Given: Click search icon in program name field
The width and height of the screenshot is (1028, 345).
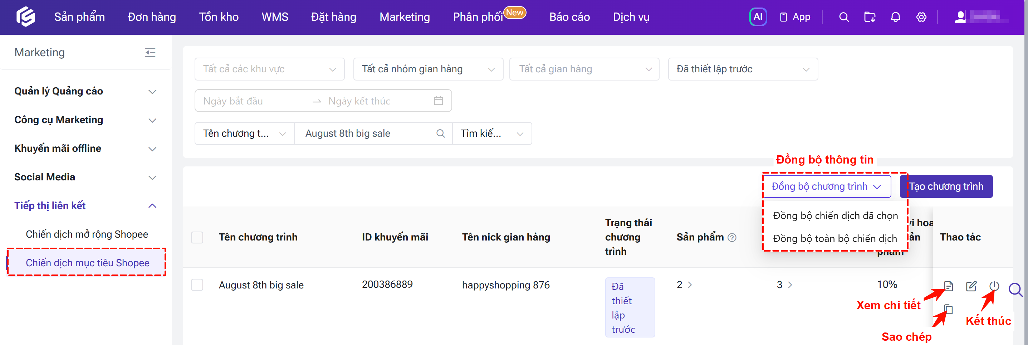Looking at the screenshot, I should click(440, 133).
